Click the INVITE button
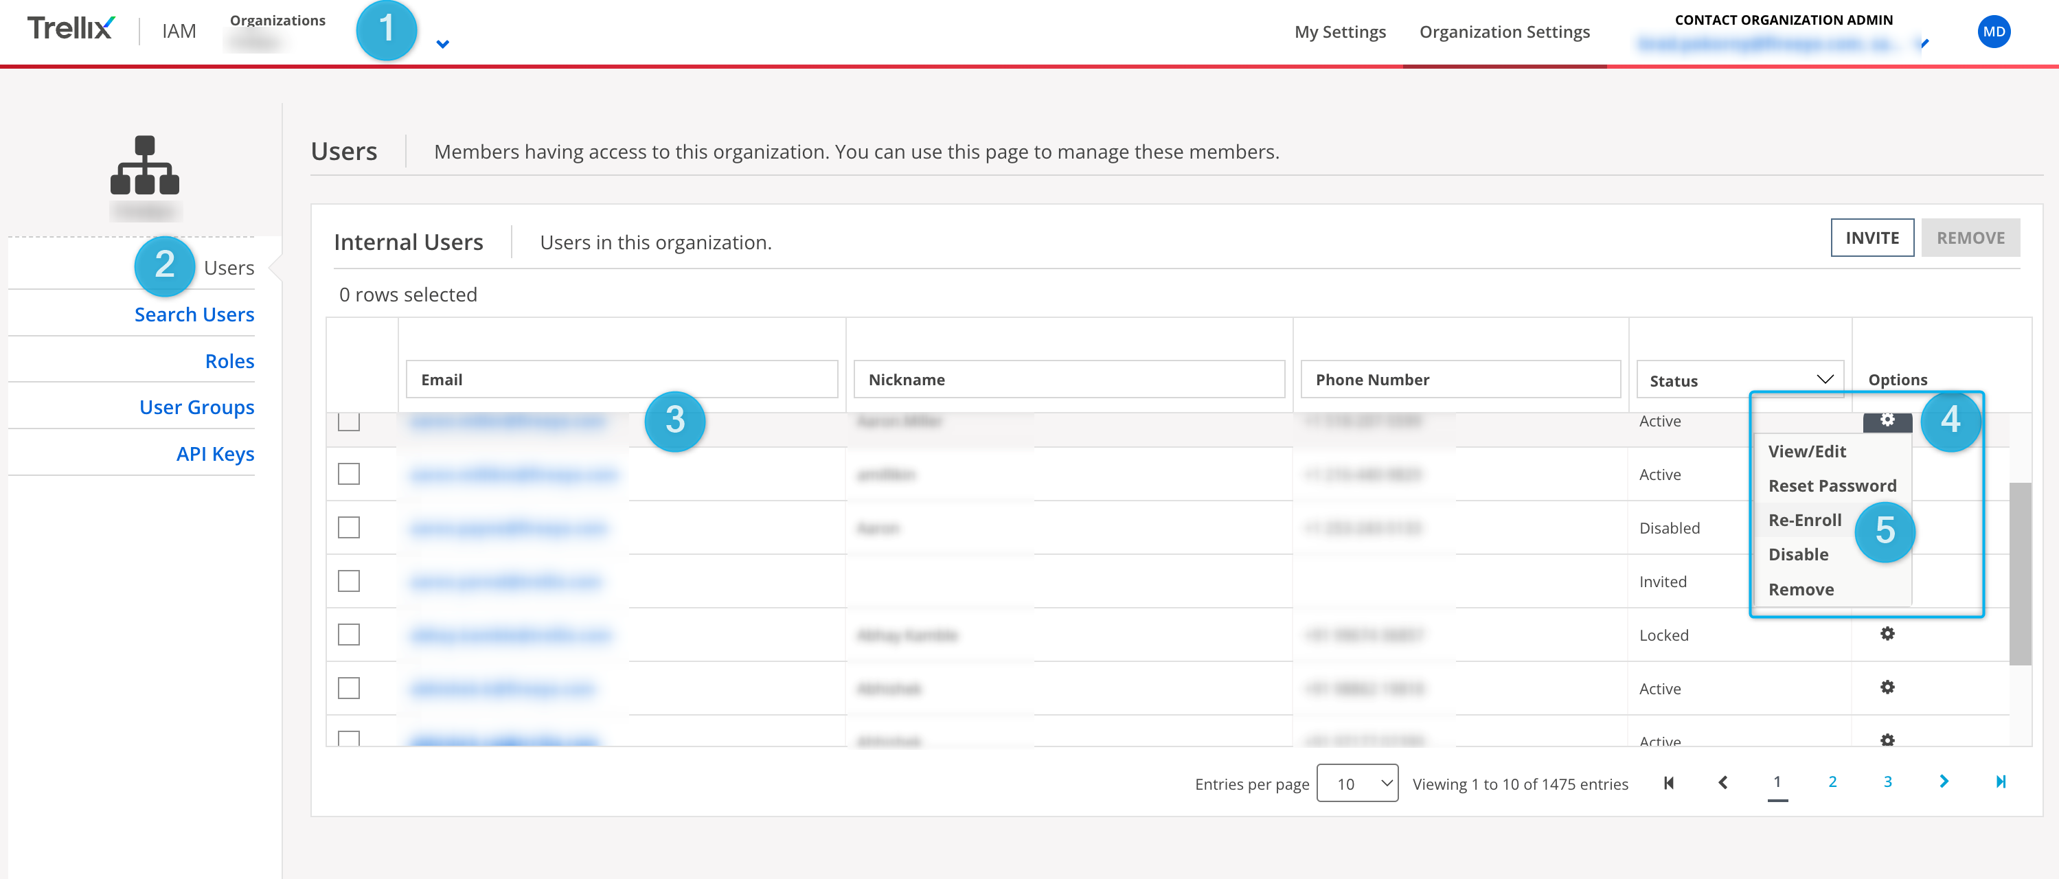 pos(1872,238)
